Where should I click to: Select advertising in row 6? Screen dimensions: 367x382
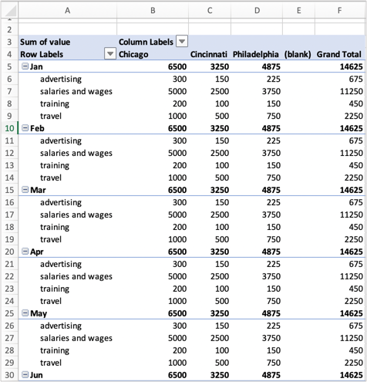[61, 79]
